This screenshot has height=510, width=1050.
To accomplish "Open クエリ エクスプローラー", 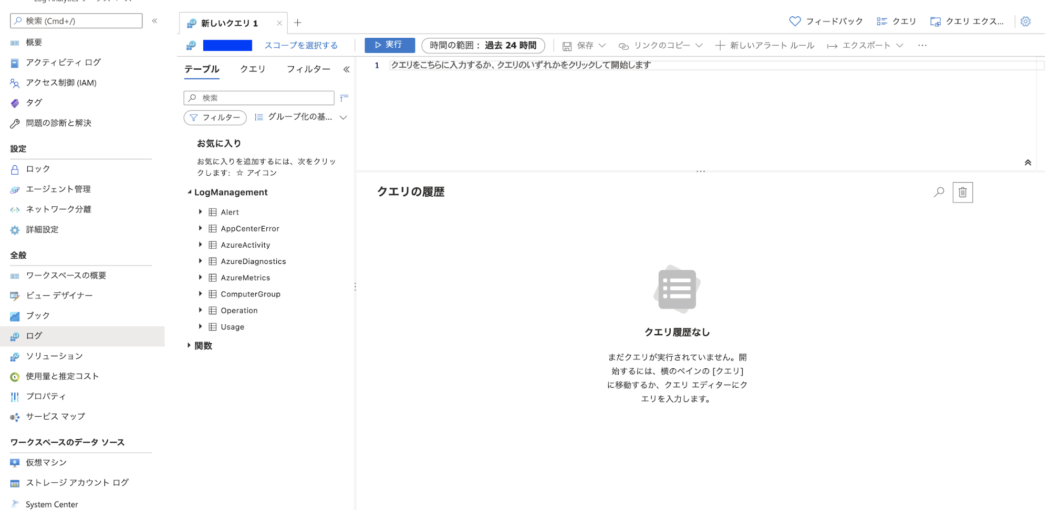I will (x=967, y=22).
